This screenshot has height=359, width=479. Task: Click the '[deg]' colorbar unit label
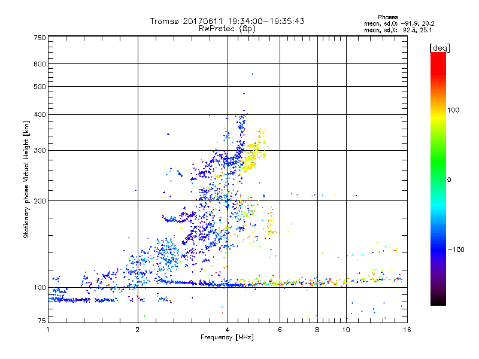(439, 48)
